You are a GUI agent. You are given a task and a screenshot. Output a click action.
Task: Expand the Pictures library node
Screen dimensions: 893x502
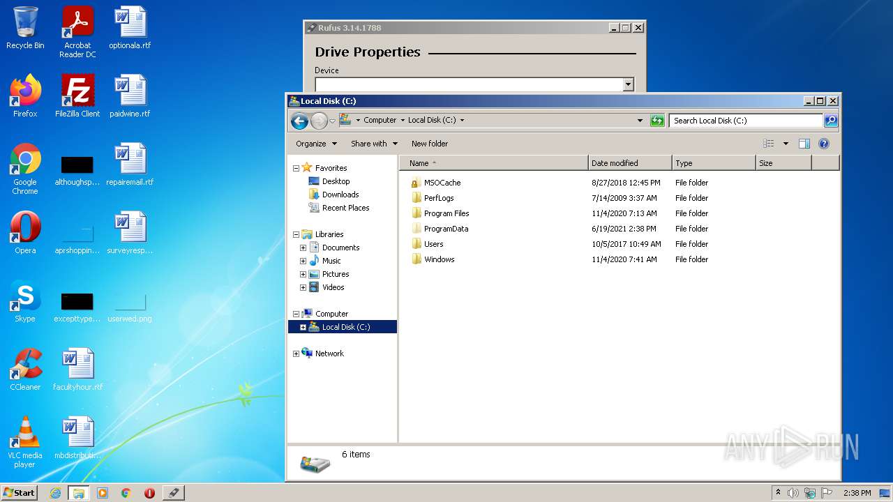pyautogui.click(x=303, y=274)
